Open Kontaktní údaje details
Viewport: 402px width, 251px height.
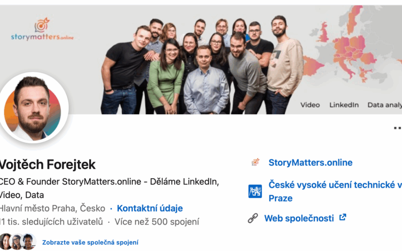point(150,208)
